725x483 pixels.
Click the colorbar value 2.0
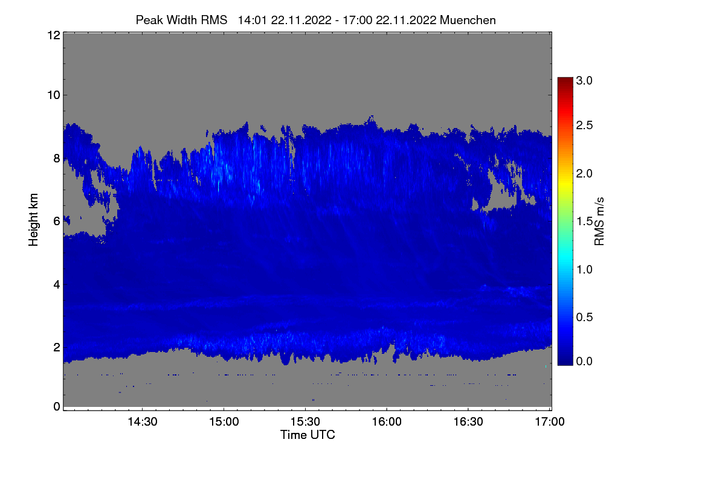pos(585,173)
